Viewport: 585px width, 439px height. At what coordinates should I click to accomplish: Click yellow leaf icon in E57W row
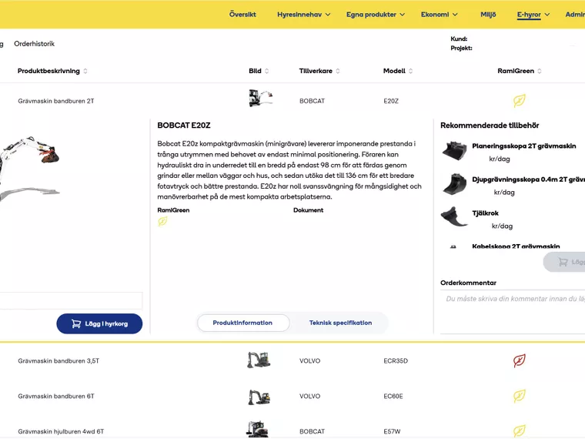520,431
